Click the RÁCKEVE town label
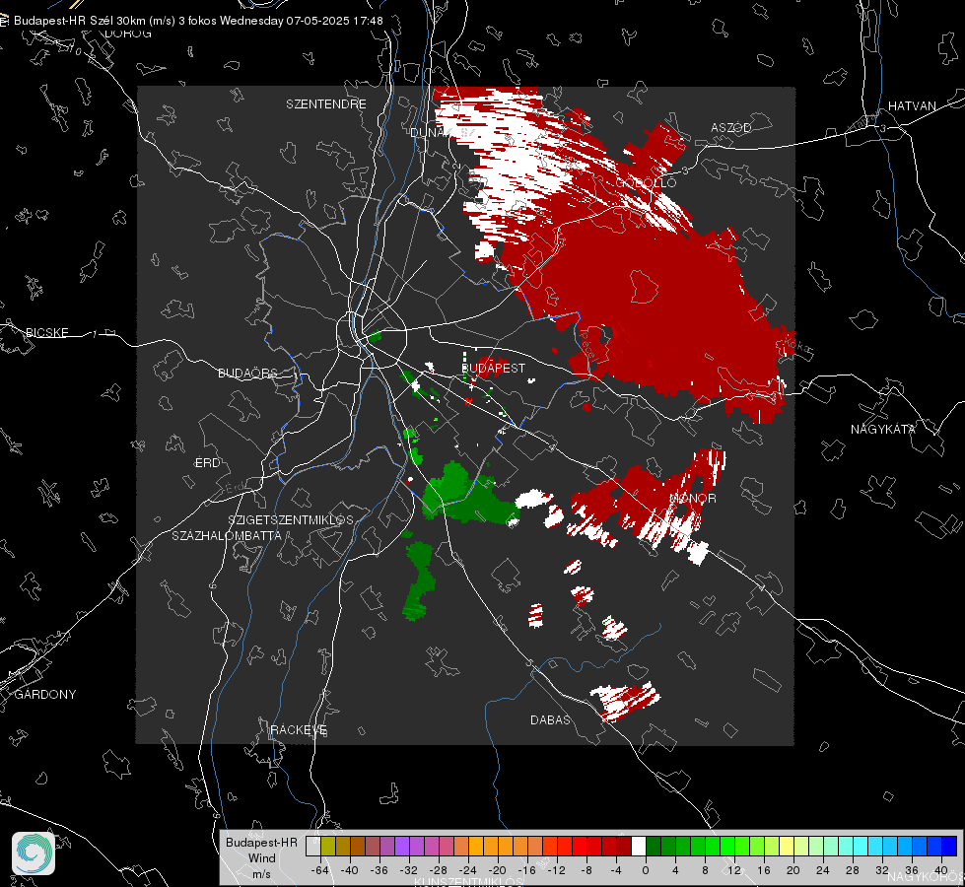 (x=299, y=729)
